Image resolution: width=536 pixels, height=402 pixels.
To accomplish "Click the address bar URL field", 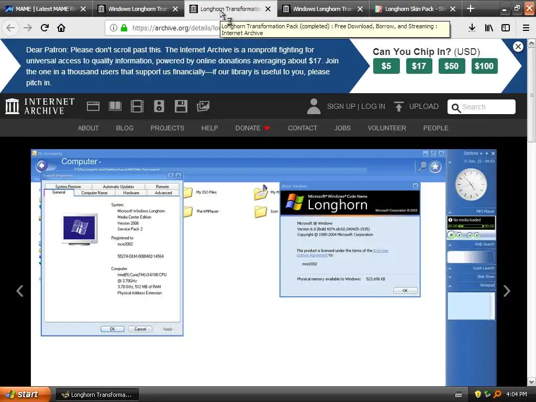I will [x=176, y=28].
